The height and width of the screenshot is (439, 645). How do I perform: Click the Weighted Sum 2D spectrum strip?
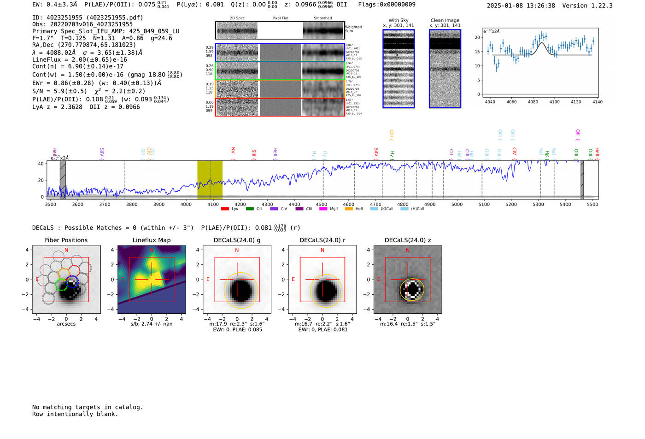tap(280, 30)
